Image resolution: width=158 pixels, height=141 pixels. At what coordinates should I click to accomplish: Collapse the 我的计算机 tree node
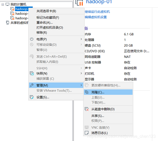coord(3,5)
